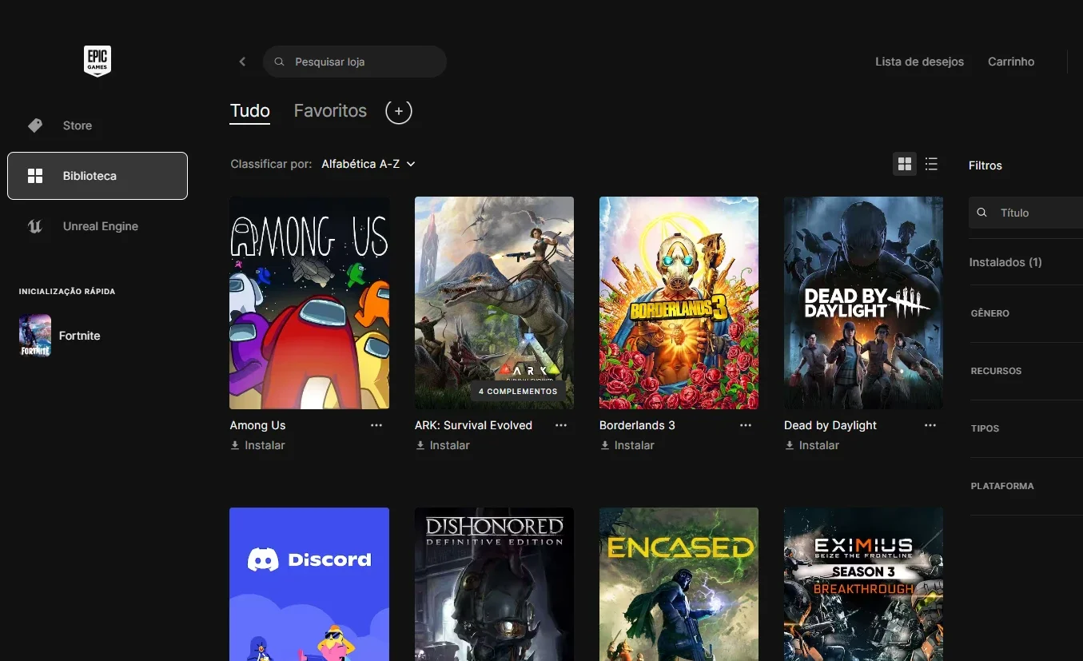Click the Borderlands 3 title text
1083x661 pixels.
tap(637, 425)
